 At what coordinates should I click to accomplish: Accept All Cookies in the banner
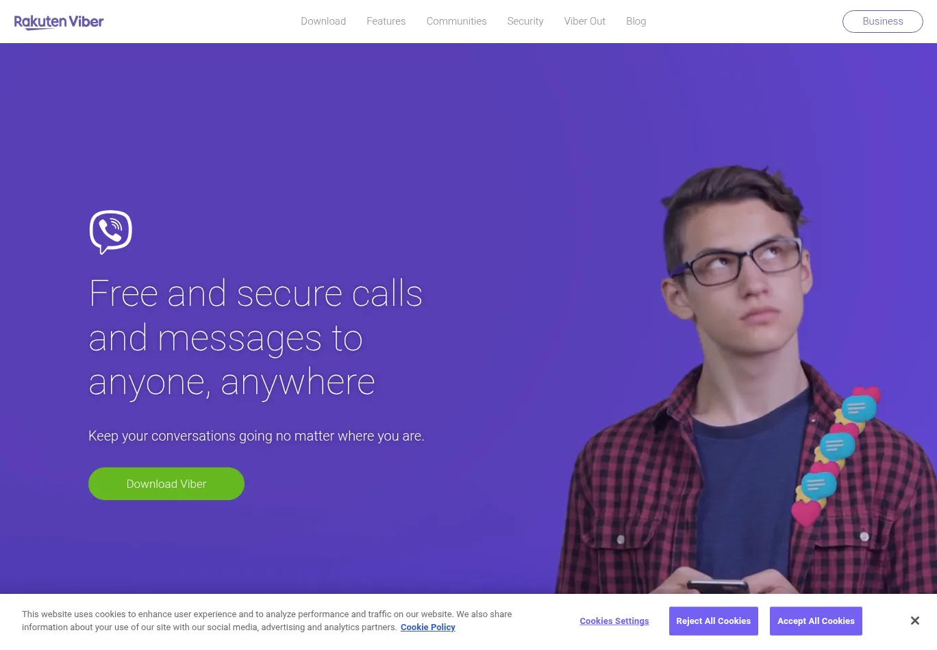[x=816, y=621]
